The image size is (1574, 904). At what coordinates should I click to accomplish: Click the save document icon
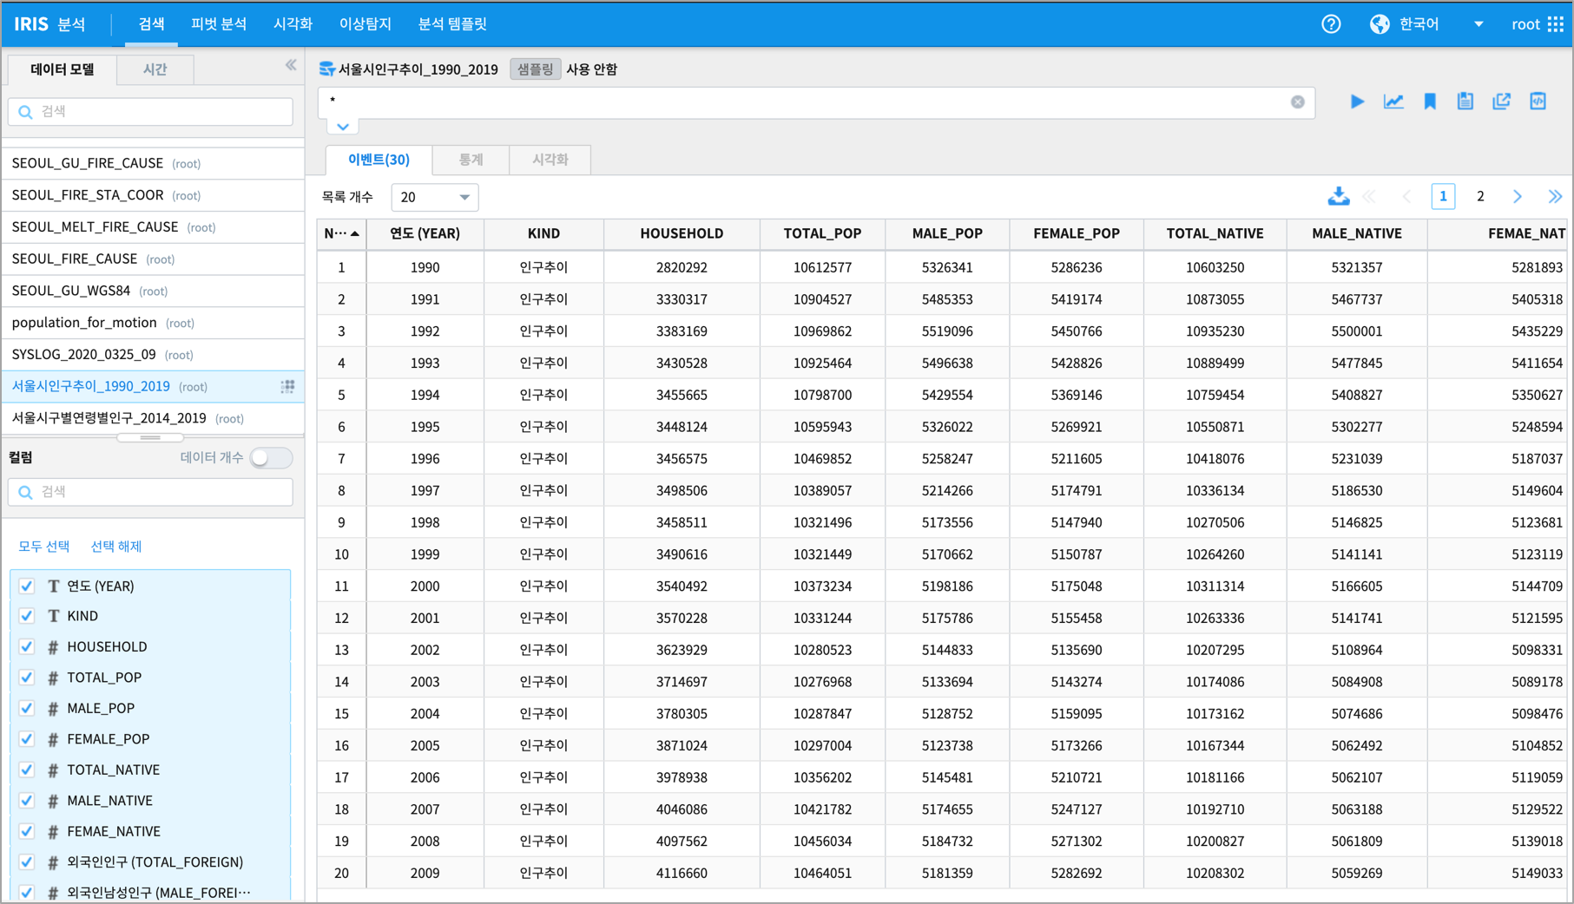1465,102
